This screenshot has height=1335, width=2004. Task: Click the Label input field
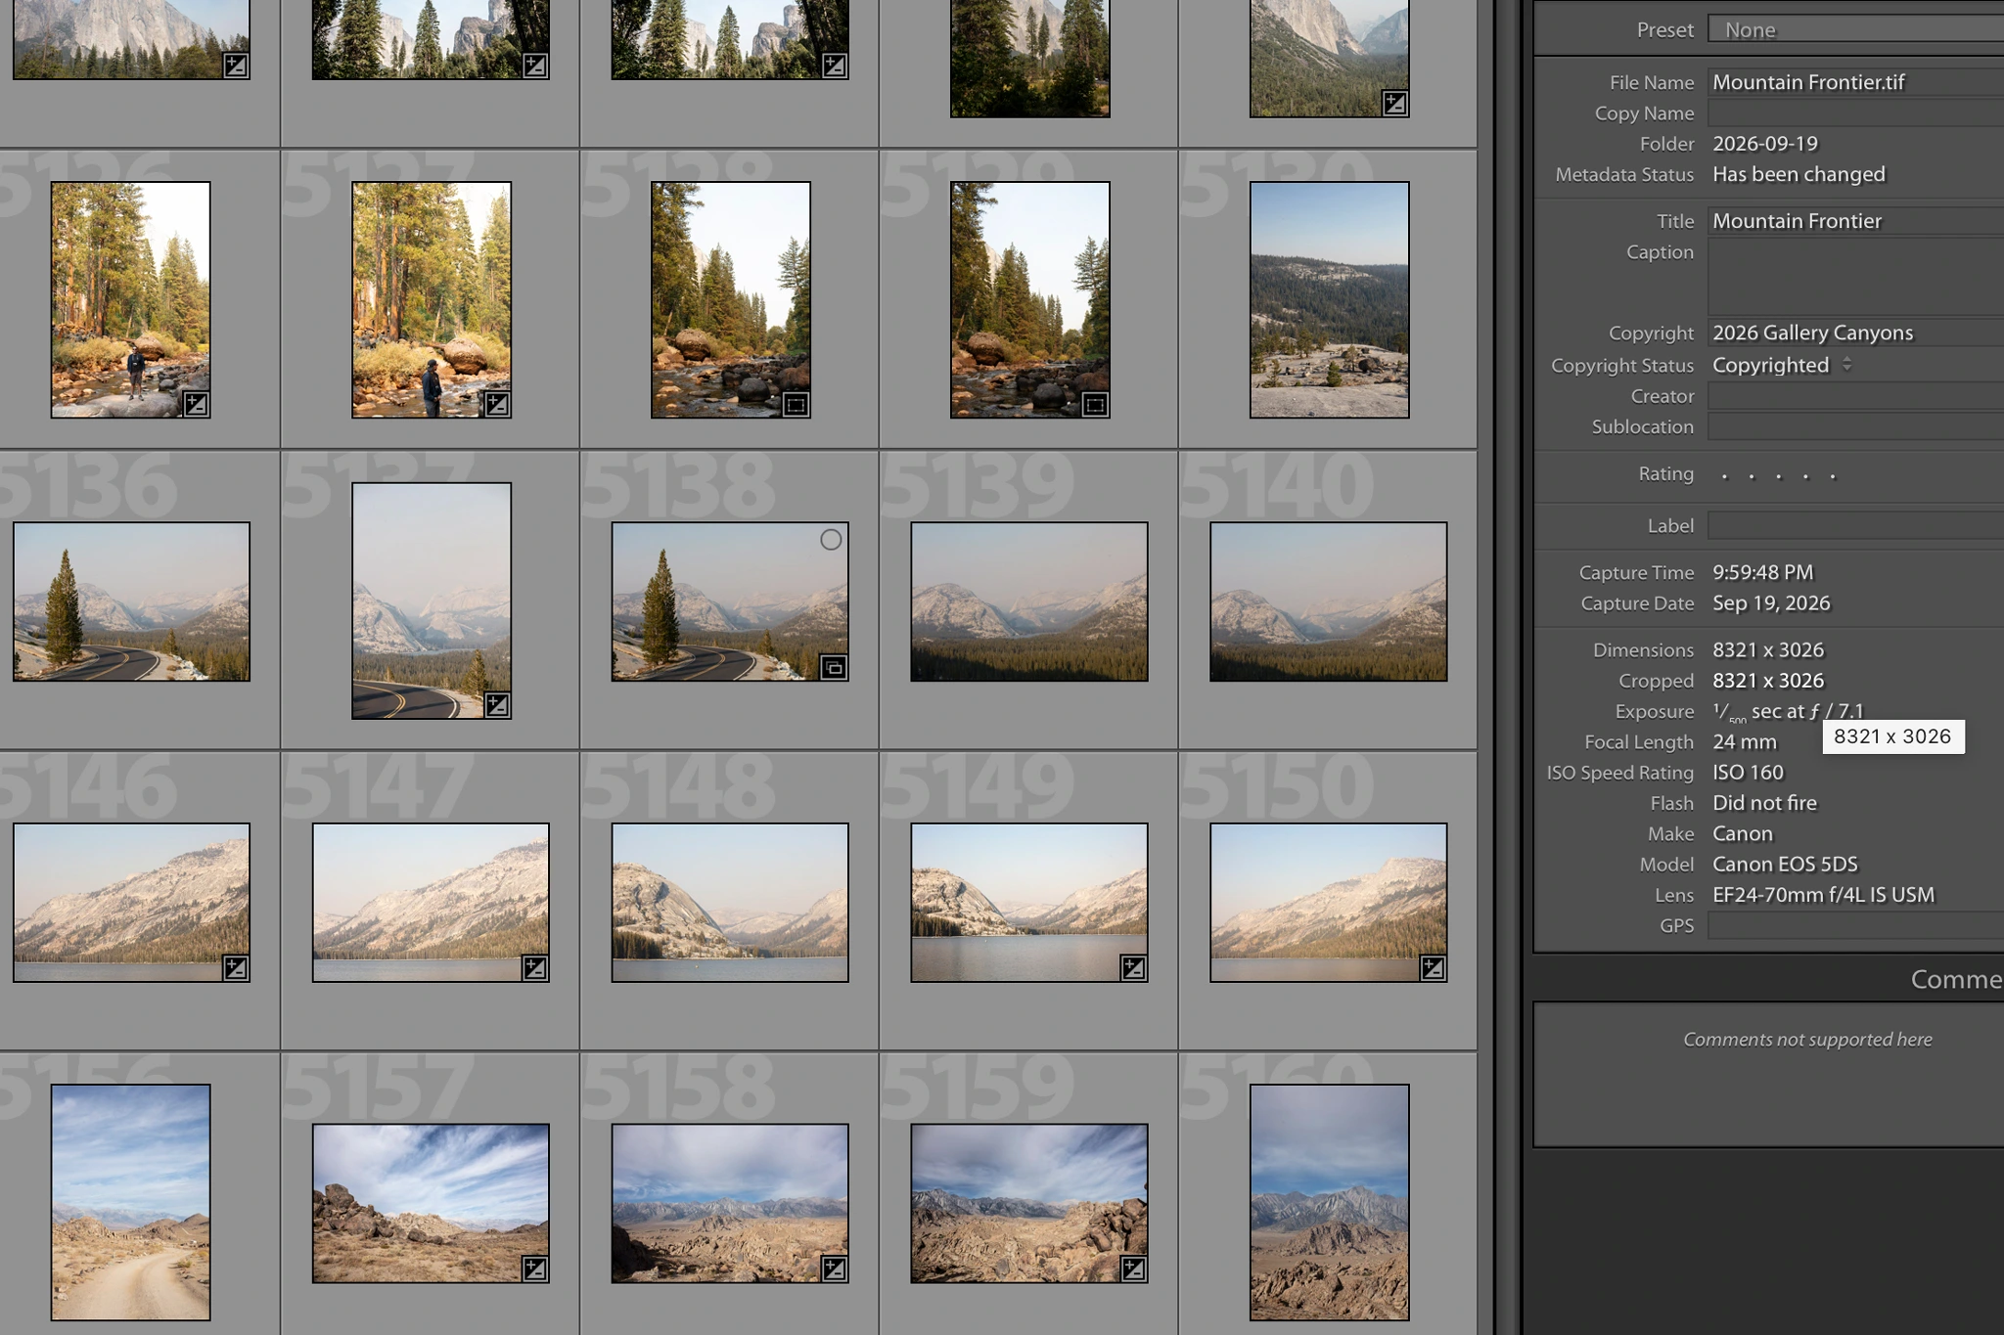(x=1856, y=526)
